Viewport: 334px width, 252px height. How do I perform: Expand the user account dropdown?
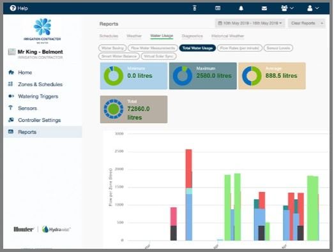[x=313, y=8]
